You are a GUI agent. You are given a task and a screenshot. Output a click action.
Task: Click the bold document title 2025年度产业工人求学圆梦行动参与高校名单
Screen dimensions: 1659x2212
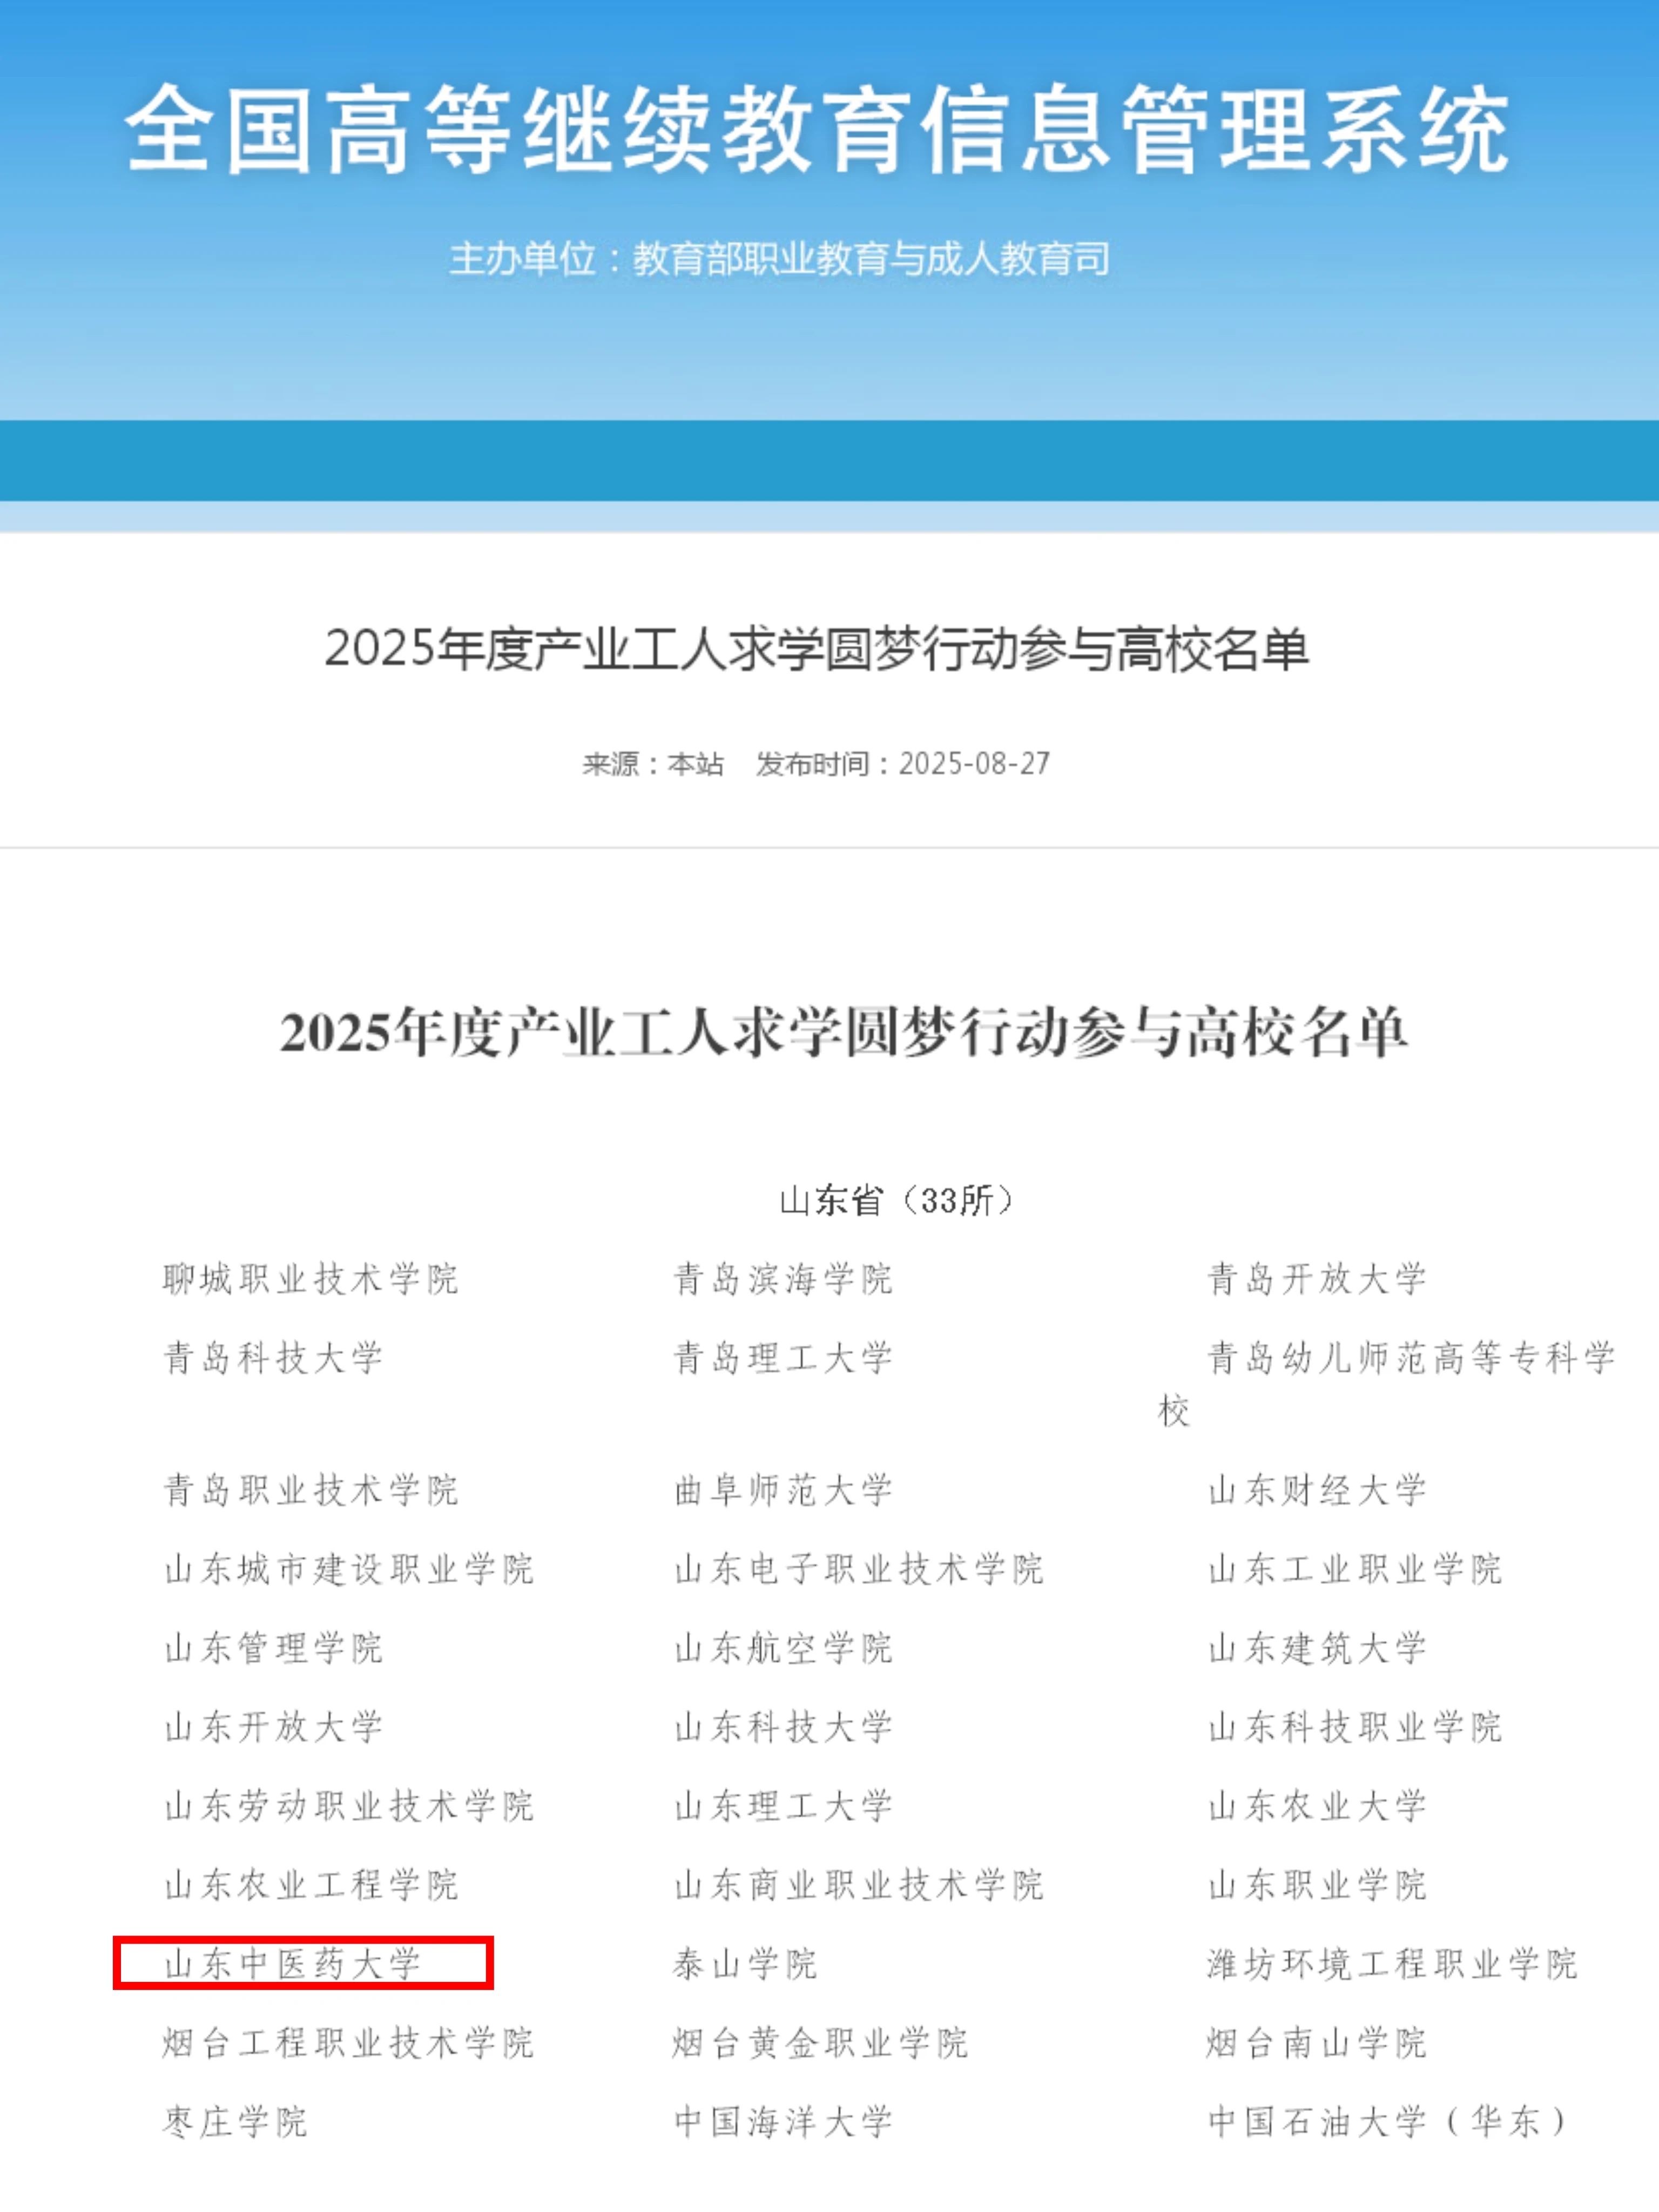click(x=844, y=1032)
